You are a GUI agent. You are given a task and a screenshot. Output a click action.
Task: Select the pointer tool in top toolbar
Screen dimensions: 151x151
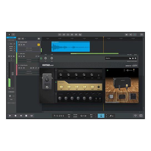(x=9, y=34)
